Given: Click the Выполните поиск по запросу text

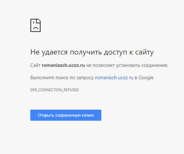Looking at the screenshot, I should (x=62, y=78).
